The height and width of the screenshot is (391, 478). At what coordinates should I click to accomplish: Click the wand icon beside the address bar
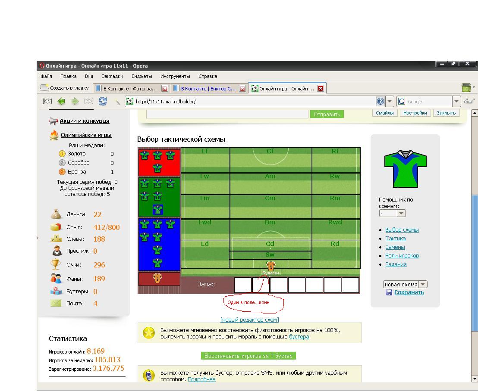click(x=117, y=102)
